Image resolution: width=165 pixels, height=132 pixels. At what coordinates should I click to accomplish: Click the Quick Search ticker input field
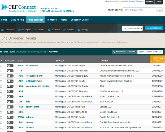tap(139, 10)
